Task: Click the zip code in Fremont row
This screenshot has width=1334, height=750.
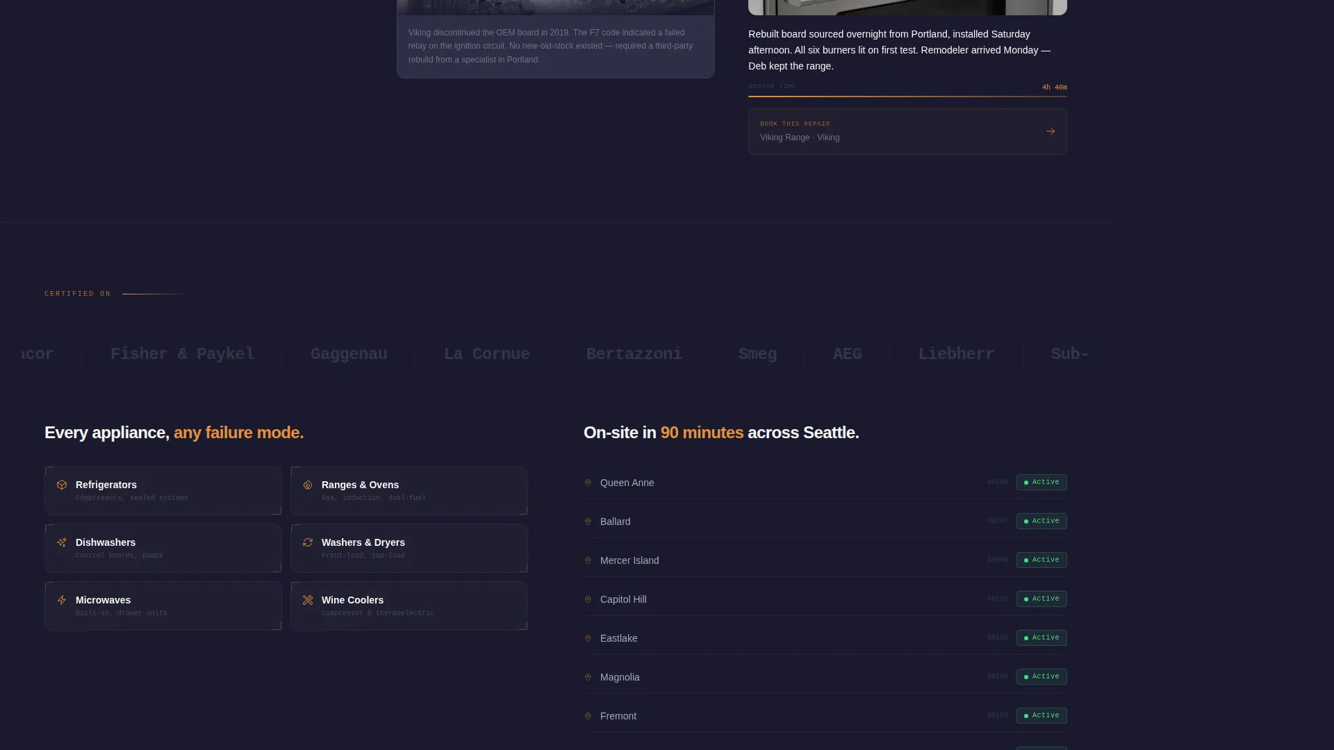Action: (997, 715)
